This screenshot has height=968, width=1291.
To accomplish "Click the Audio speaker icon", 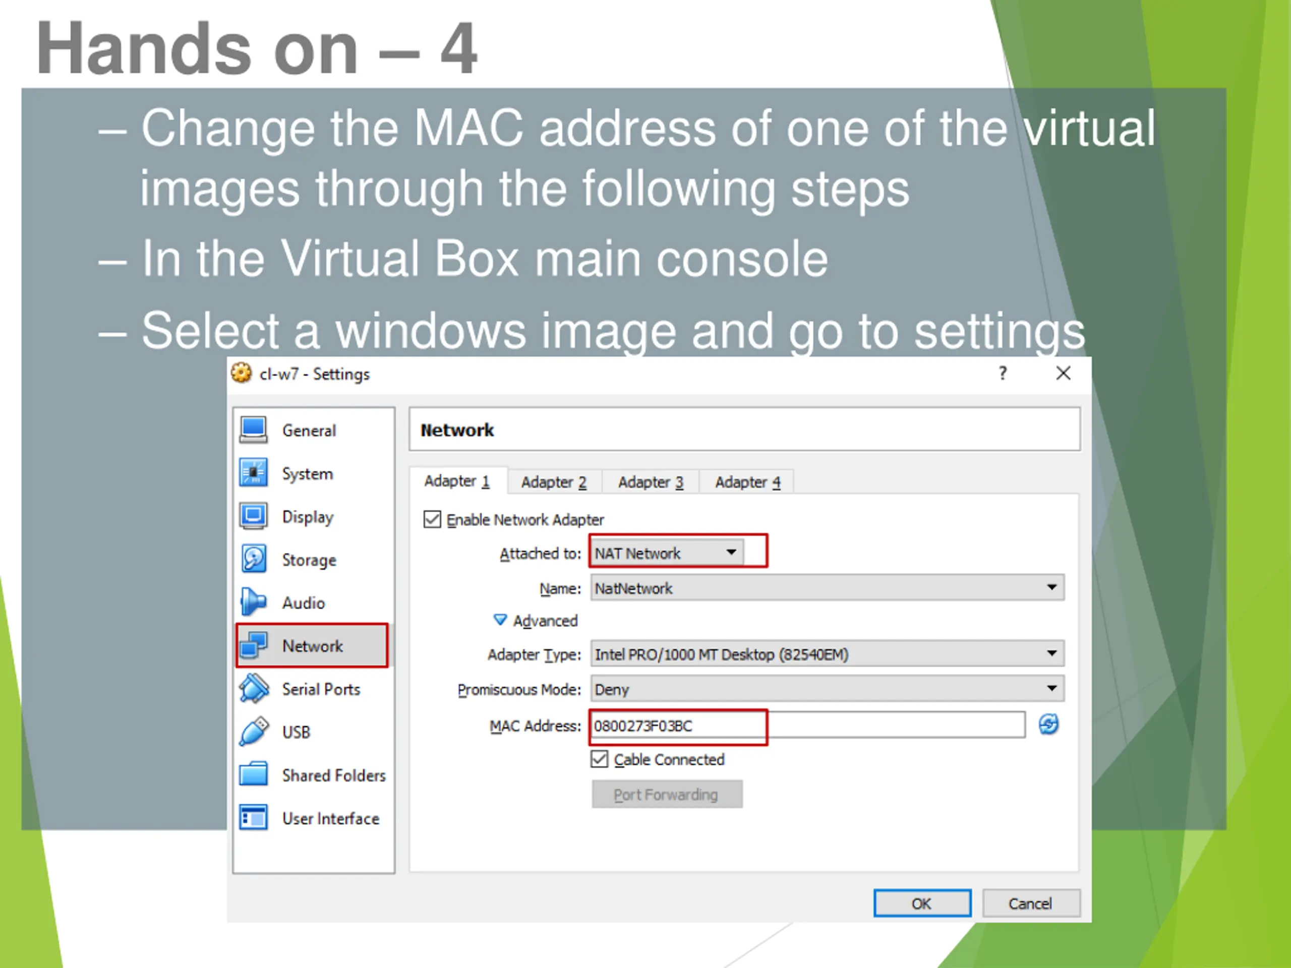I will click(x=253, y=602).
